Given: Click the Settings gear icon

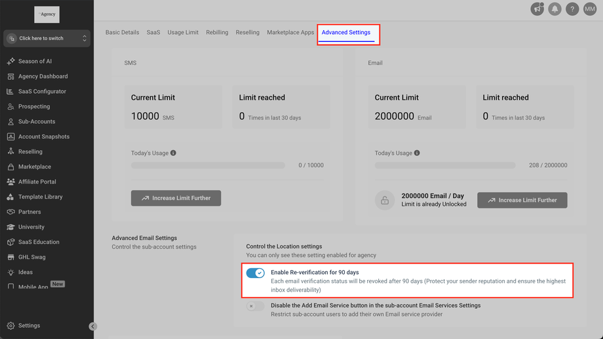Looking at the screenshot, I should pyautogui.click(x=10, y=325).
